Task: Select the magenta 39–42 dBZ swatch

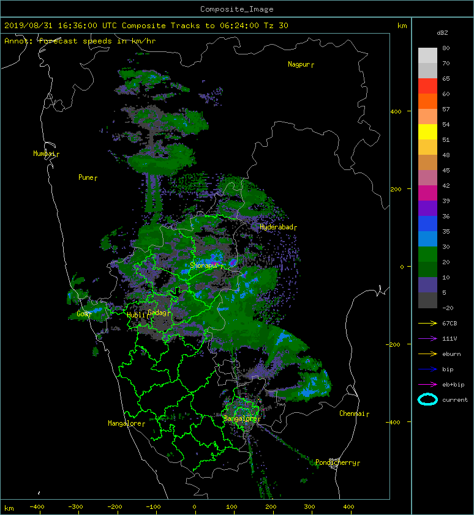Action: [427, 193]
